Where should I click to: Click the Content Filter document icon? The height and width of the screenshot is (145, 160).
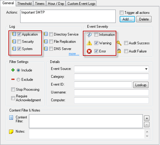(x=11, y=118)
